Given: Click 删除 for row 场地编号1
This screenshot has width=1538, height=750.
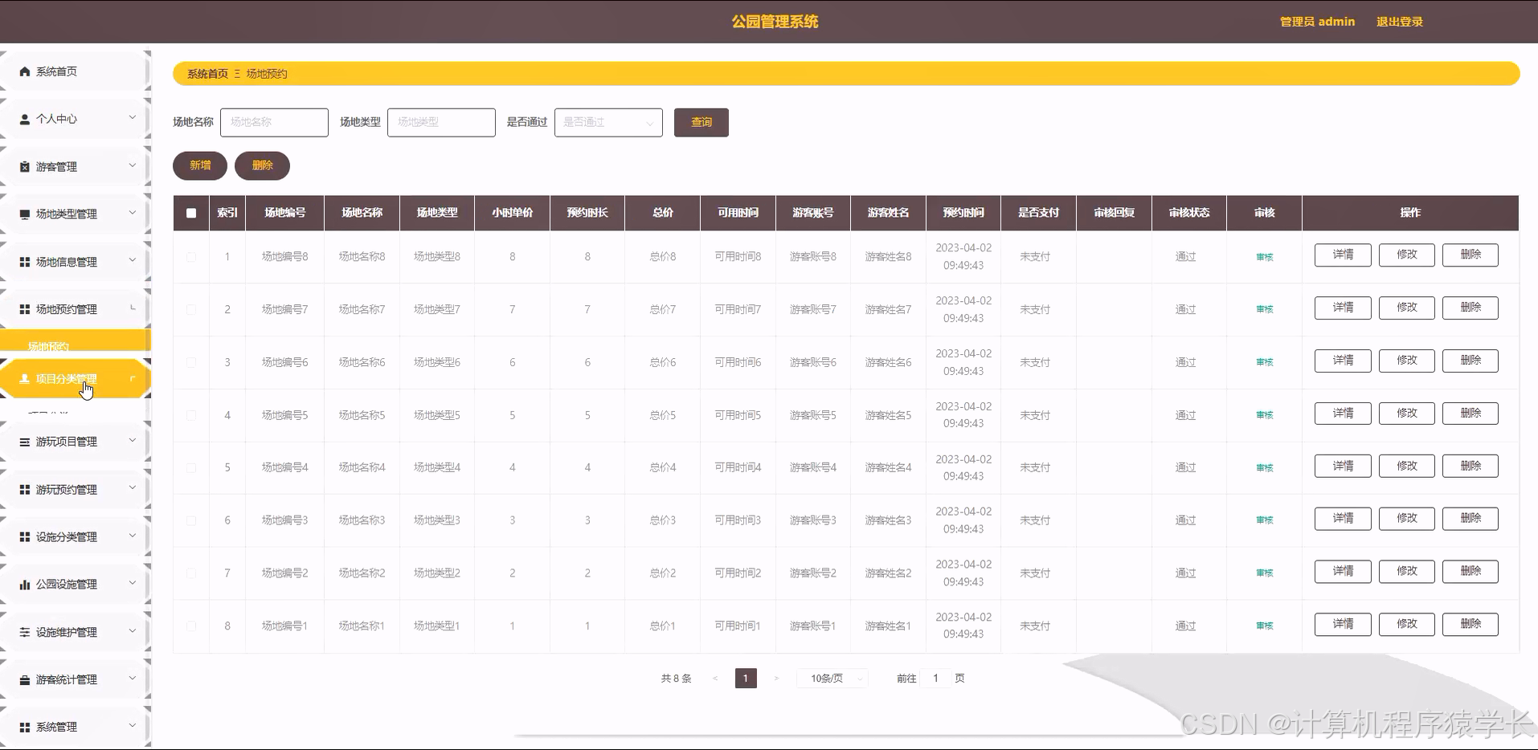Looking at the screenshot, I should pyautogui.click(x=1471, y=624).
